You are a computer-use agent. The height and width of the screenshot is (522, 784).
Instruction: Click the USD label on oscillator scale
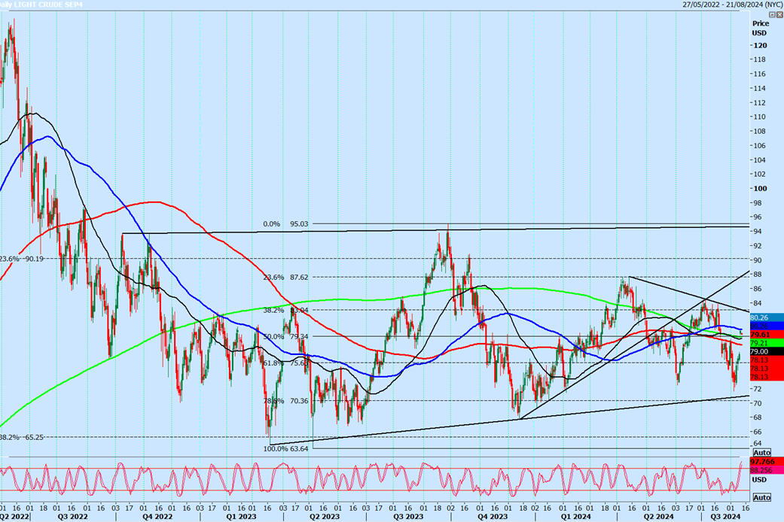coord(759,480)
